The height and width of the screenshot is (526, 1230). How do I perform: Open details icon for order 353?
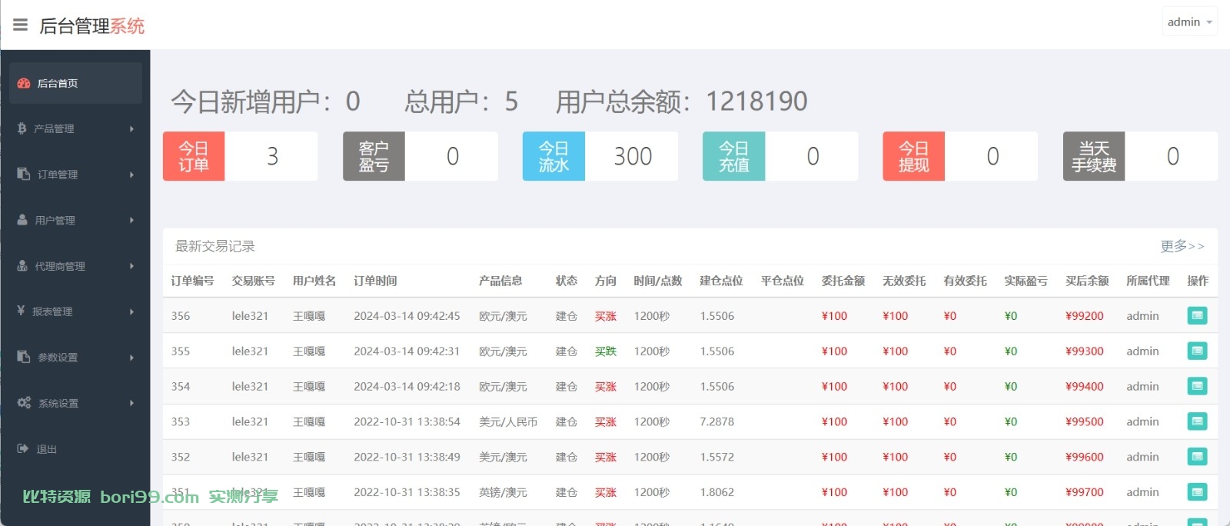pos(1197,421)
